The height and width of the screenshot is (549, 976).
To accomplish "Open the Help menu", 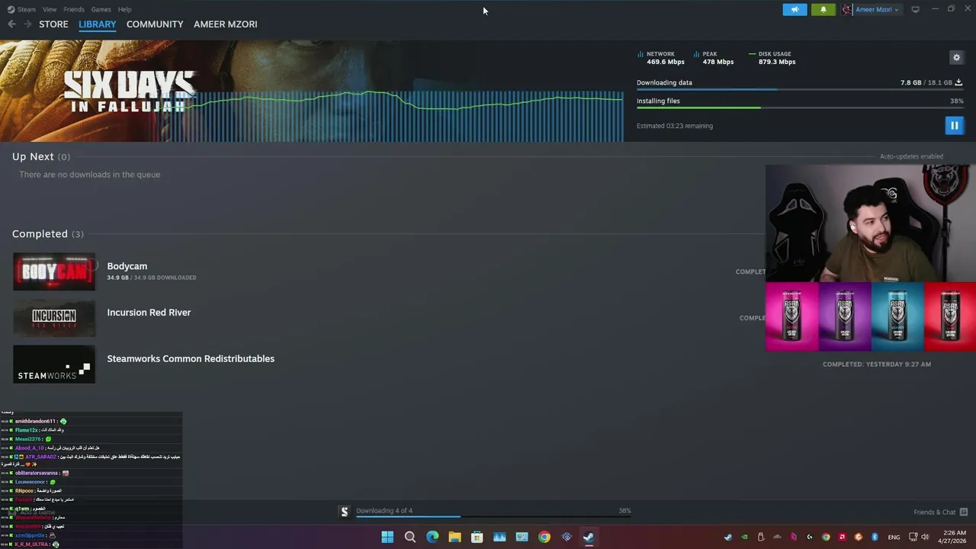I will (124, 9).
